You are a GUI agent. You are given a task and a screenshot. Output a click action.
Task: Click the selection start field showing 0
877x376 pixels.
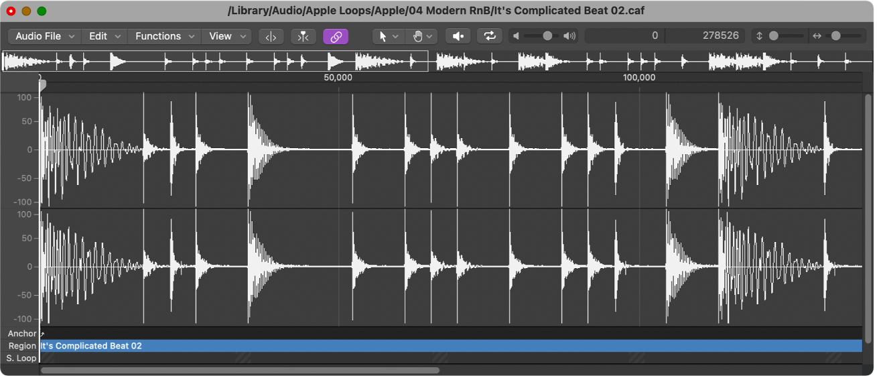pos(625,36)
